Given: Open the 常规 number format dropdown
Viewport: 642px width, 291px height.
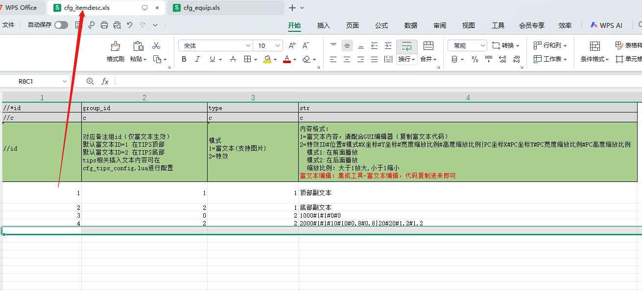Looking at the screenshot, I should (x=483, y=45).
